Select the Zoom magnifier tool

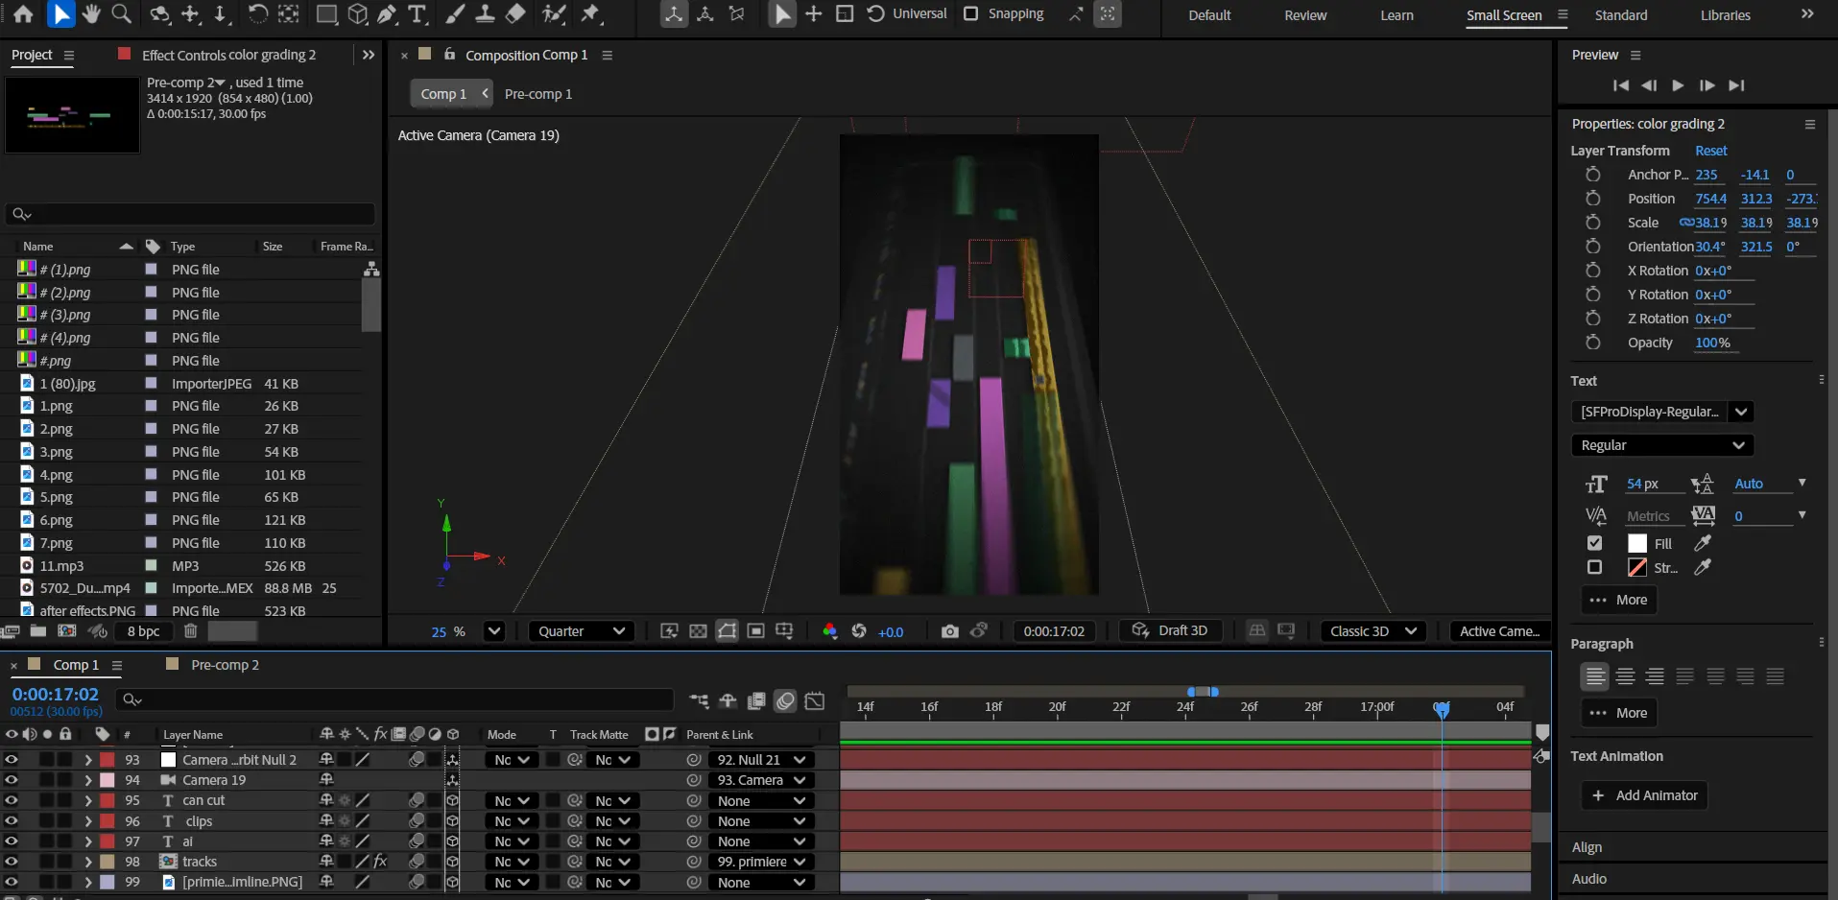point(122,14)
